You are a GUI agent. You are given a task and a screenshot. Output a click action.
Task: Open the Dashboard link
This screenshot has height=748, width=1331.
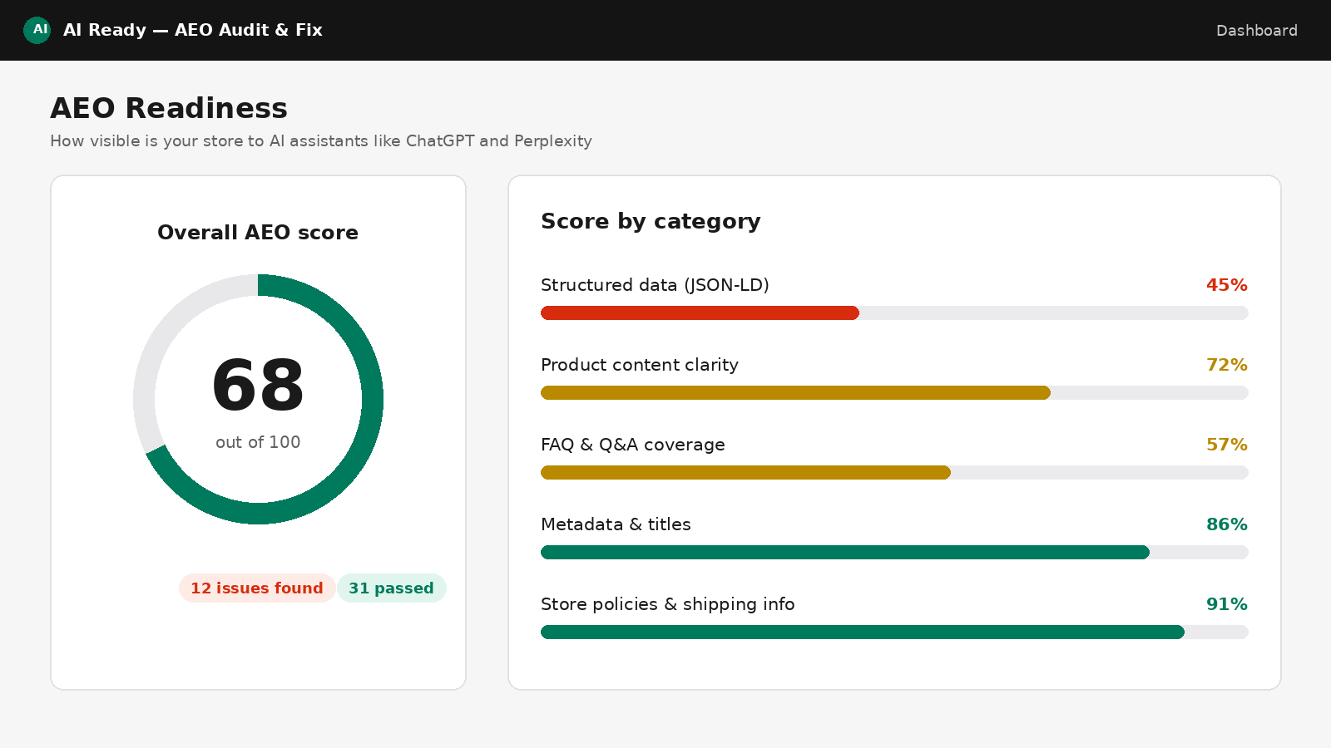click(1256, 31)
